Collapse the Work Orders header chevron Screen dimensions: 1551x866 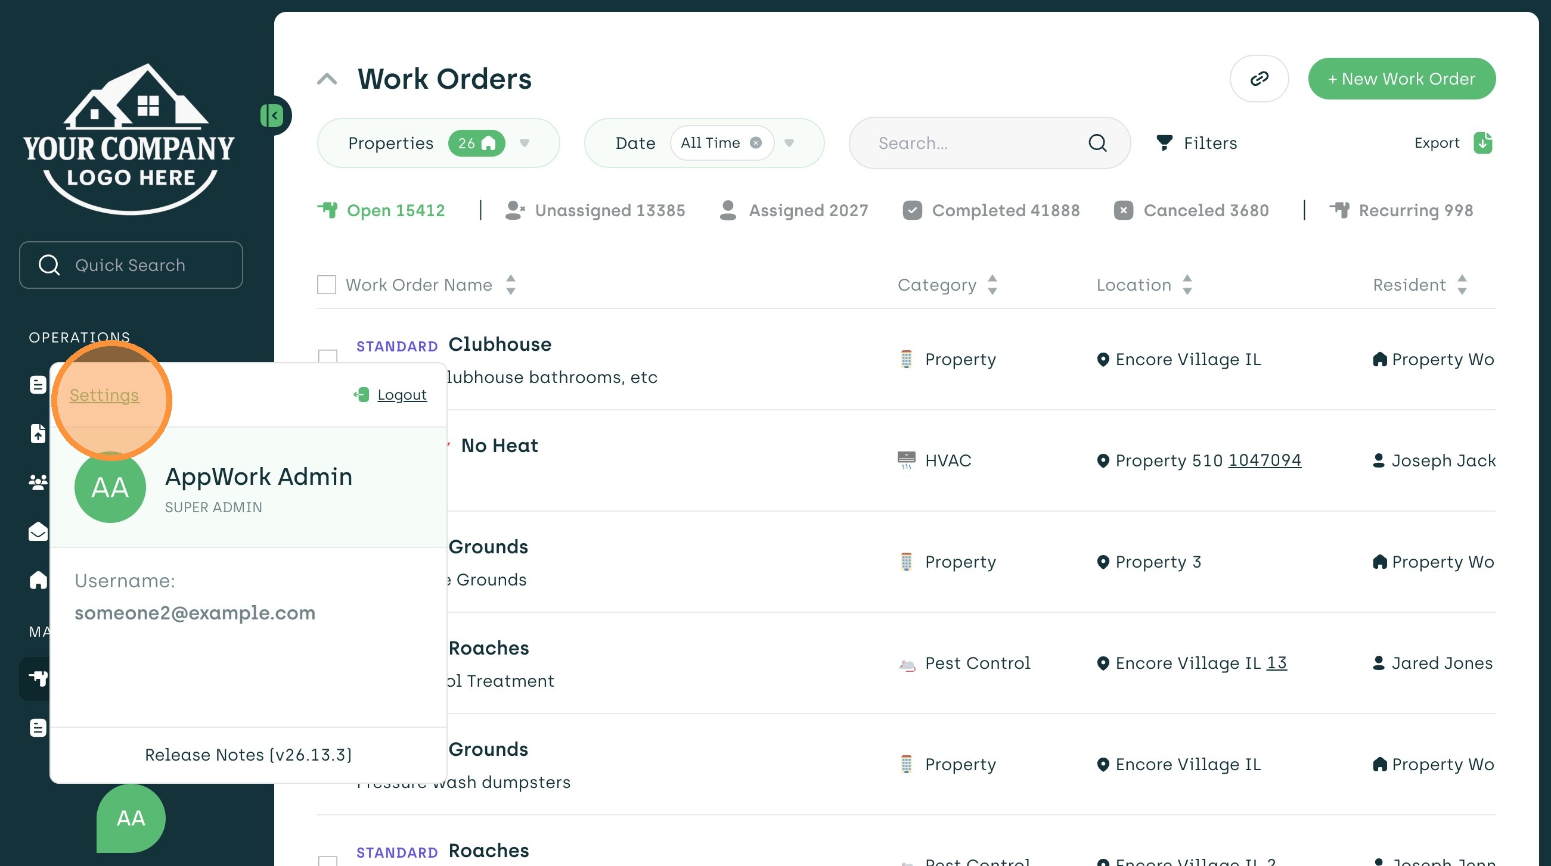[x=327, y=79]
